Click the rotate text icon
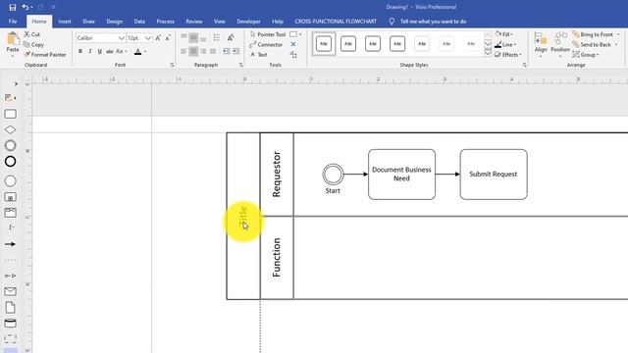Viewport: 628px width, 353px height. pos(231,37)
